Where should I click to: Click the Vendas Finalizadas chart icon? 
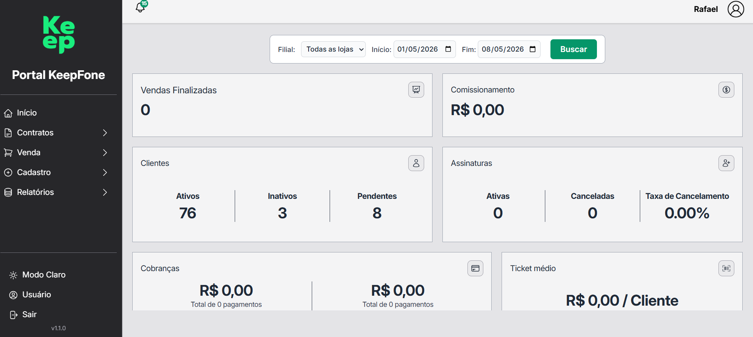point(416,90)
